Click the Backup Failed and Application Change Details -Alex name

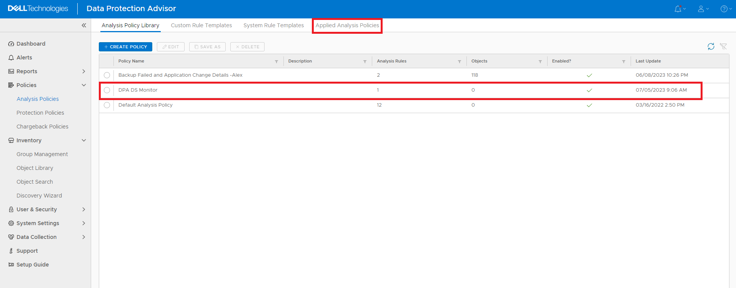click(x=180, y=75)
